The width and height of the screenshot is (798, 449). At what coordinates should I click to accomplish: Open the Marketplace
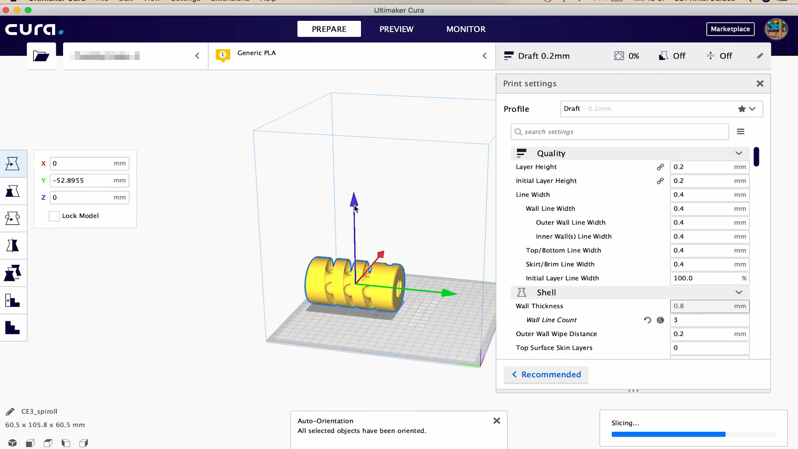[730, 29]
